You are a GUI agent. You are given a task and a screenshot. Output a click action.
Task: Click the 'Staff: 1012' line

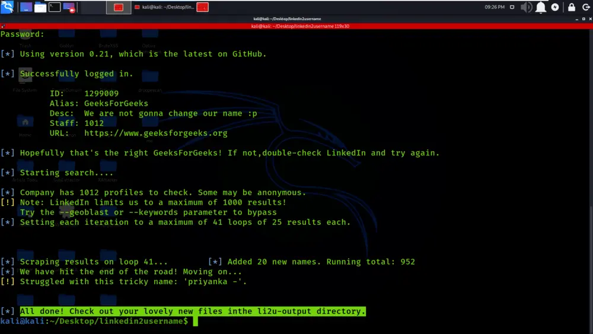pos(76,123)
